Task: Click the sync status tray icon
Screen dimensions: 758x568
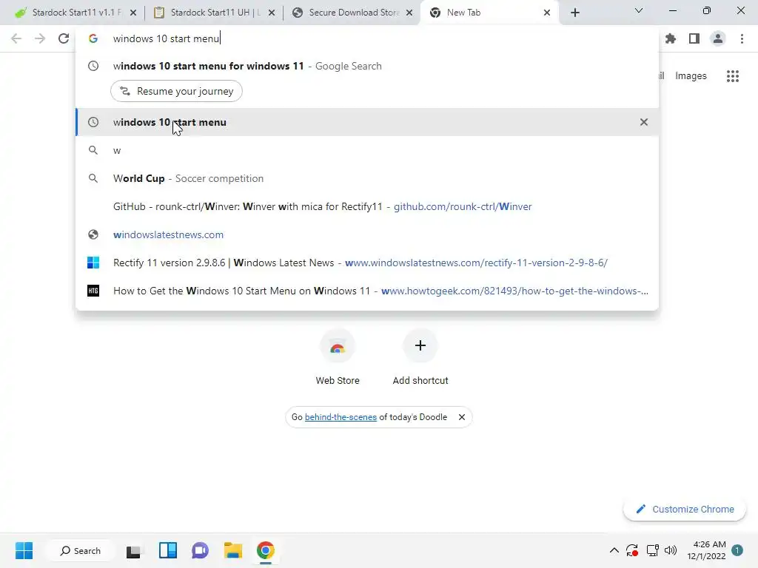Action: (632, 550)
